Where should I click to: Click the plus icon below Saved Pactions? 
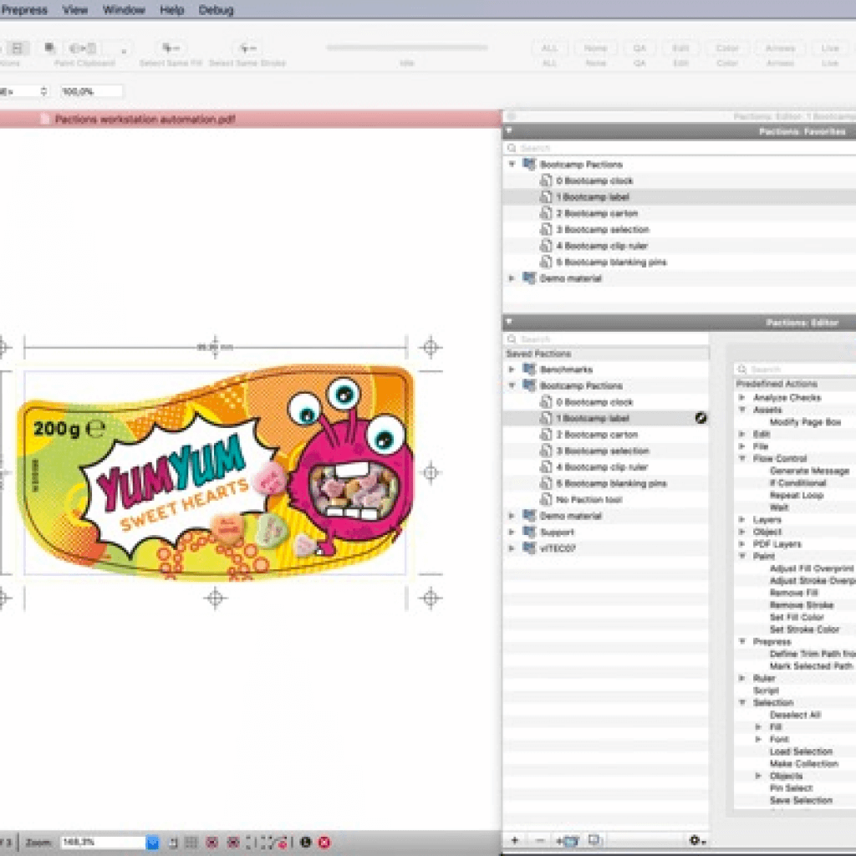(x=515, y=840)
